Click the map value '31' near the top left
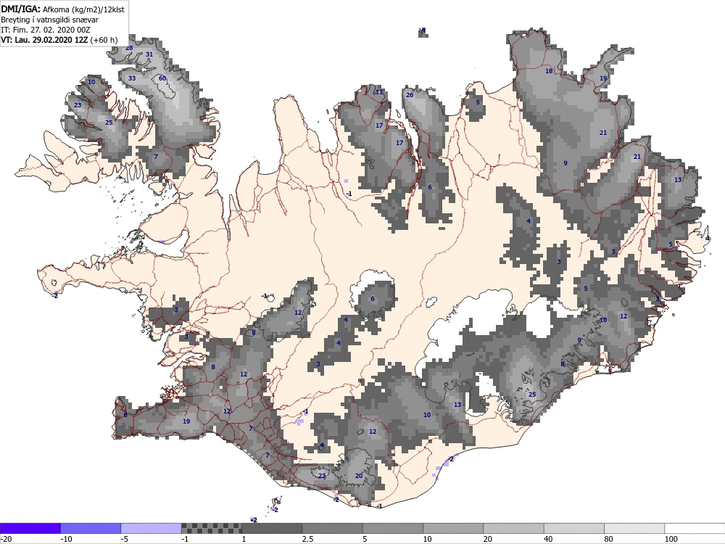This screenshot has height=544, width=725. pyautogui.click(x=149, y=54)
